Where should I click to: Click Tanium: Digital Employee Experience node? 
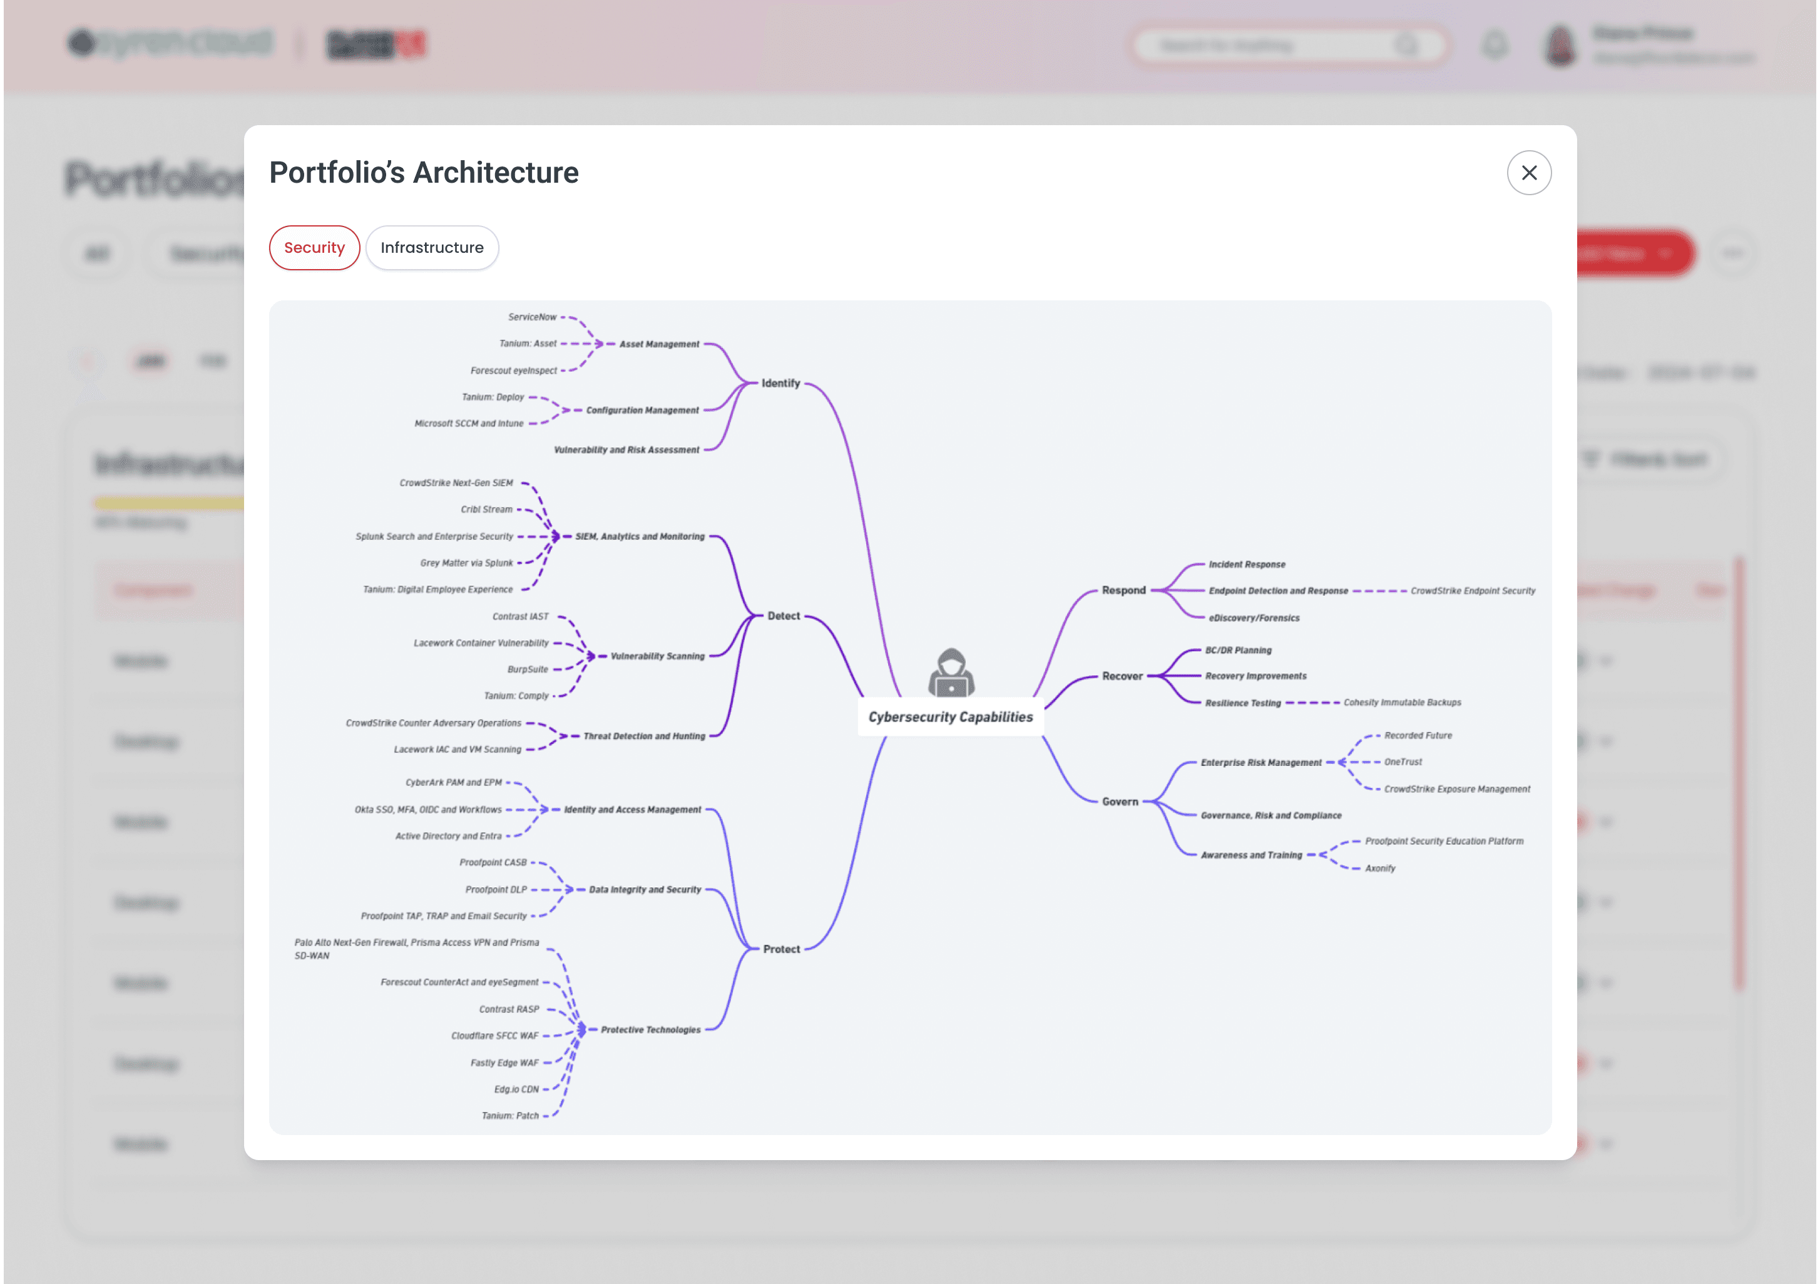click(x=437, y=589)
